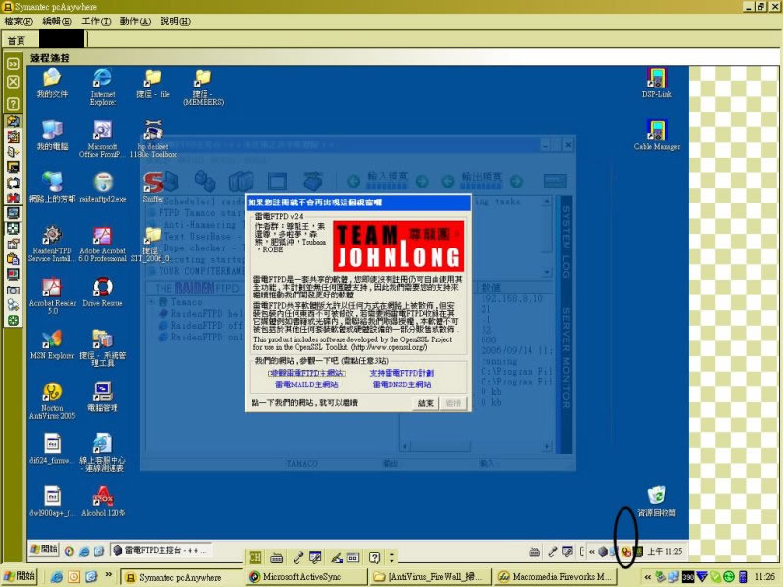Select the 我的文件 desktop icon

(x=52, y=83)
